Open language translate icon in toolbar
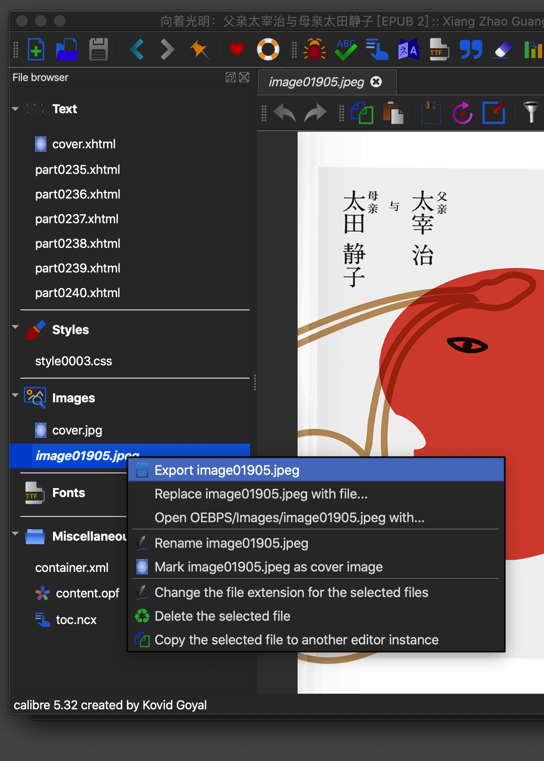The width and height of the screenshot is (544, 761). [408, 49]
